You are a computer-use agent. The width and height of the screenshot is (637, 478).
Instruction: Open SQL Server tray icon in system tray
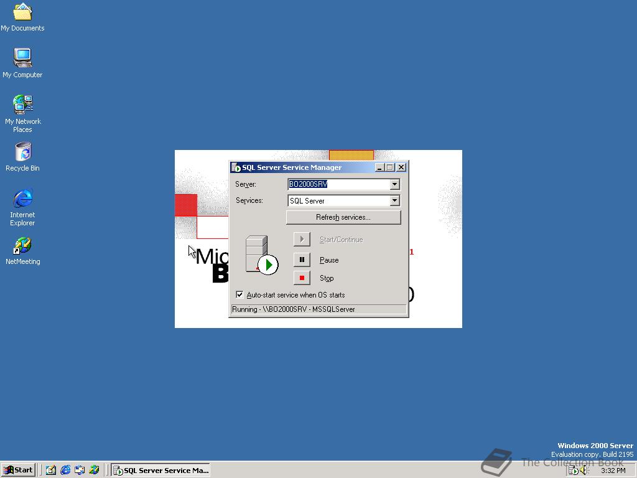(573, 471)
